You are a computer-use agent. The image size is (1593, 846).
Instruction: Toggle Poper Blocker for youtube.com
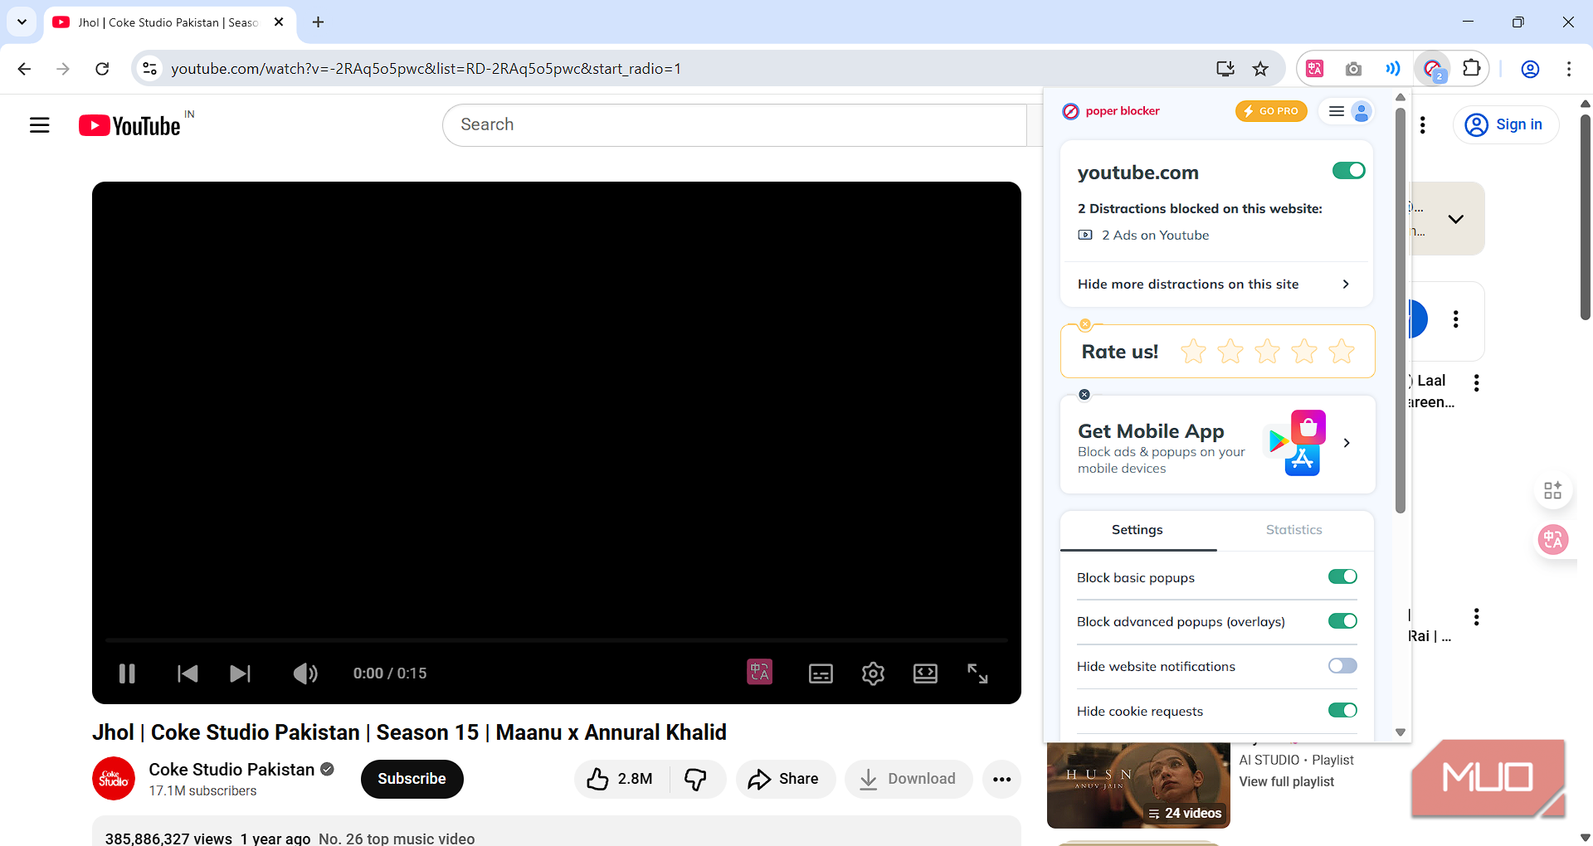[x=1348, y=171]
